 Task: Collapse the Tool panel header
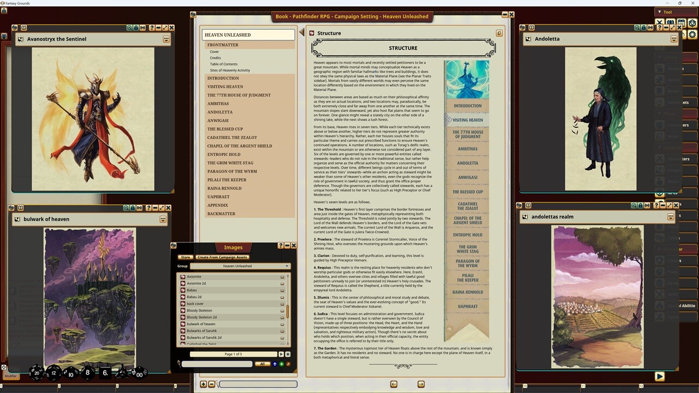[x=660, y=11]
